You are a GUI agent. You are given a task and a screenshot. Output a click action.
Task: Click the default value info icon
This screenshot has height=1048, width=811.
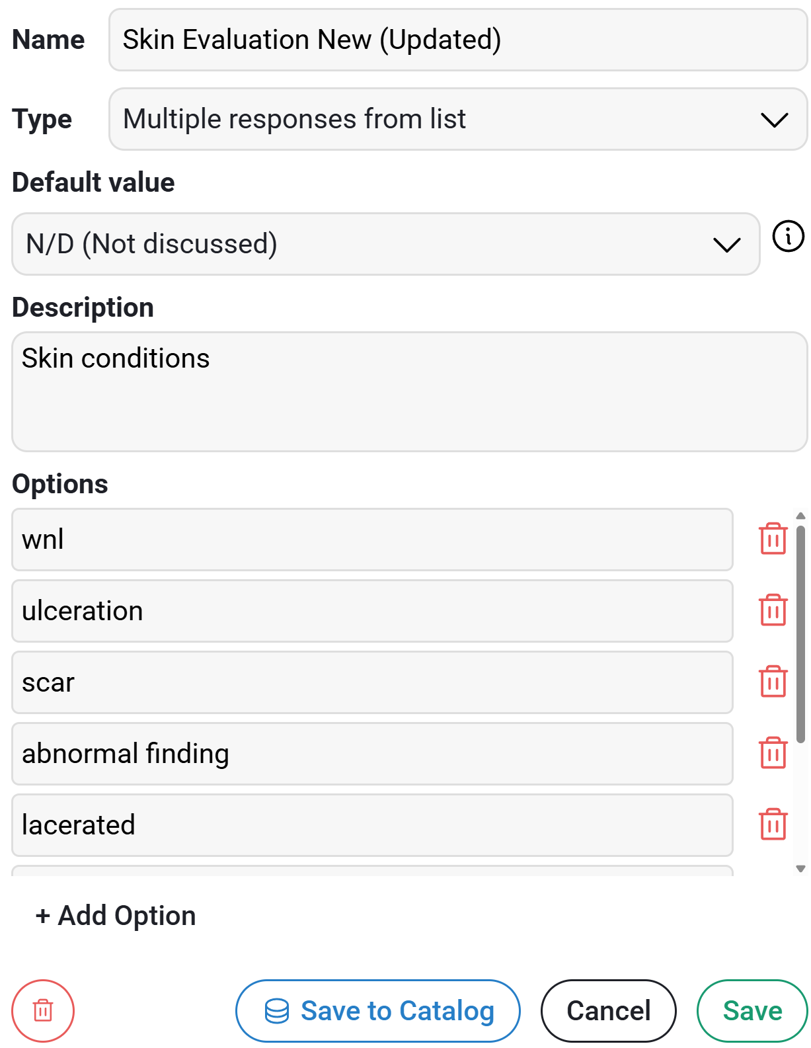pos(788,236)
